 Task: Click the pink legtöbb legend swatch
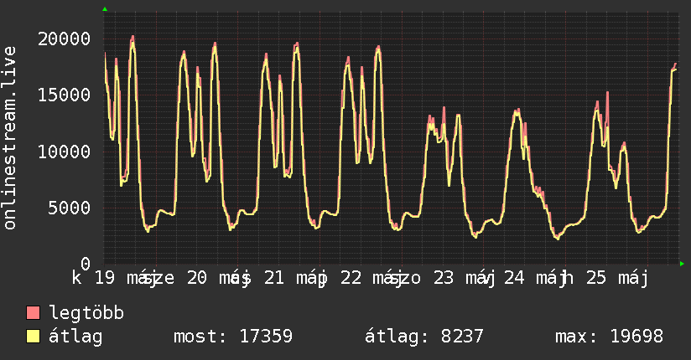33,313
